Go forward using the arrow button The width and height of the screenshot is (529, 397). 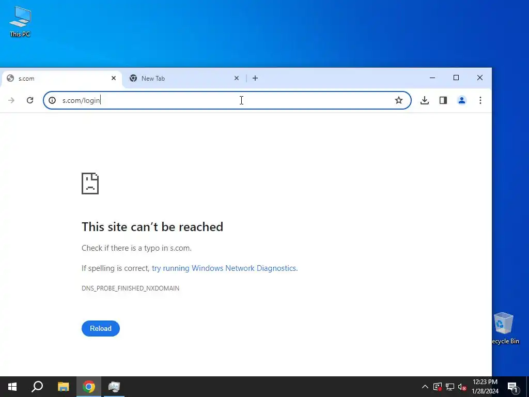point(11,100)
